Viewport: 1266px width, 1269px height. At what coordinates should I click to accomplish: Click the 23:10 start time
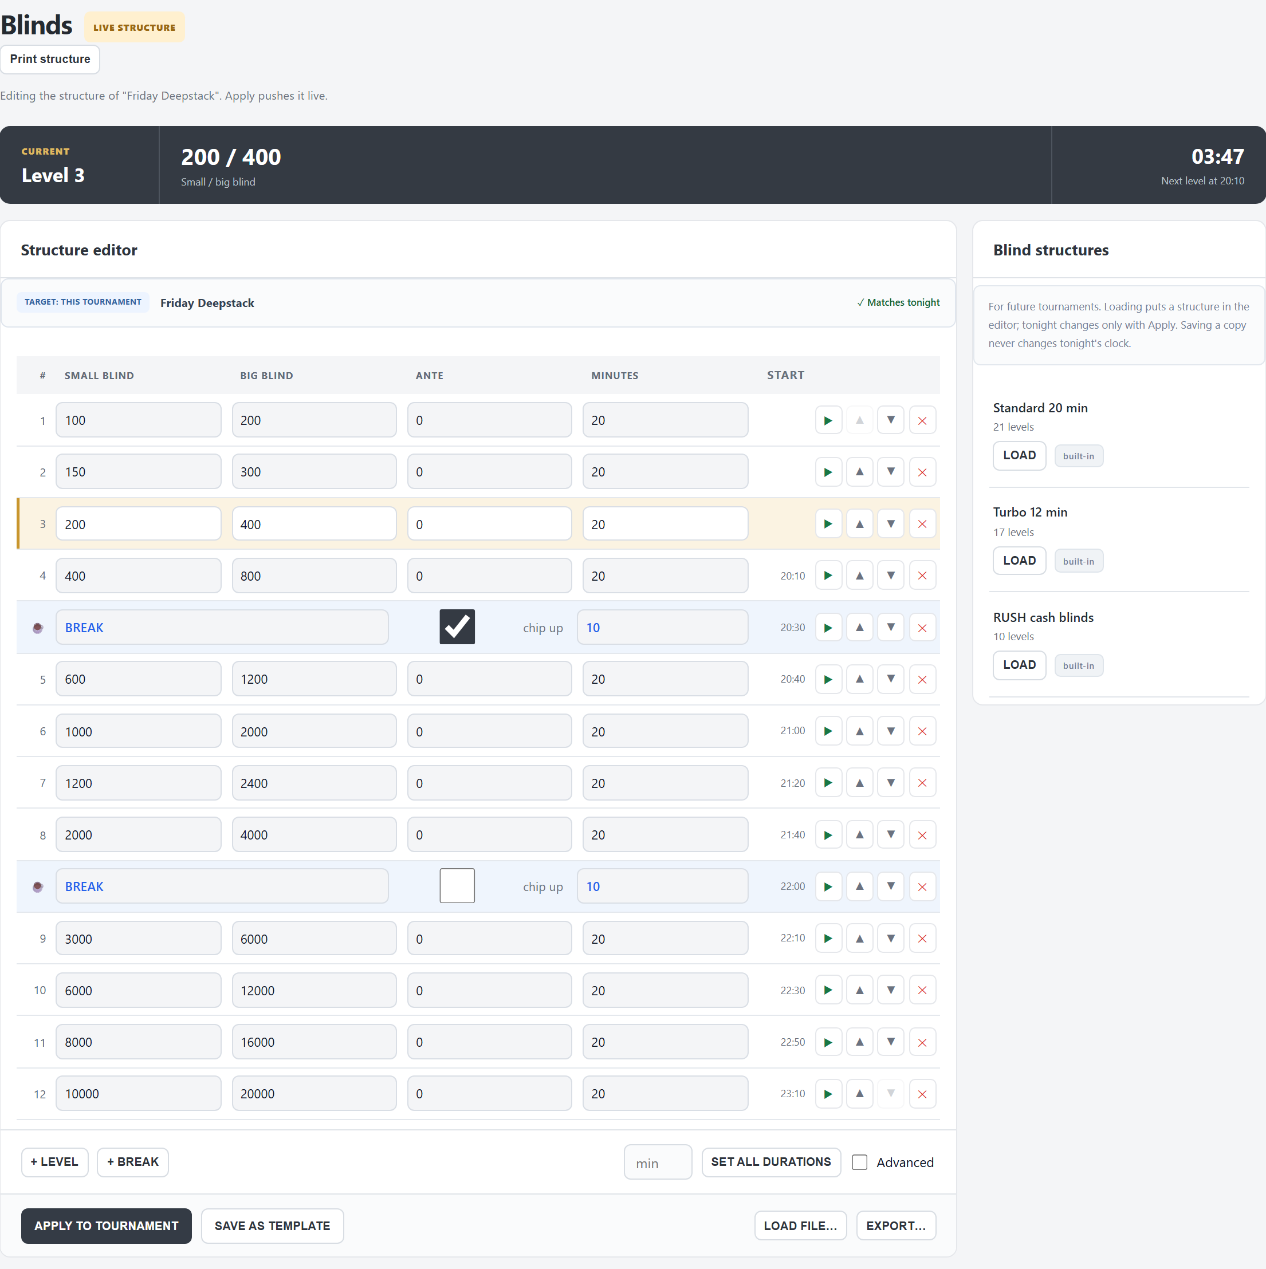click(792, 1094)
